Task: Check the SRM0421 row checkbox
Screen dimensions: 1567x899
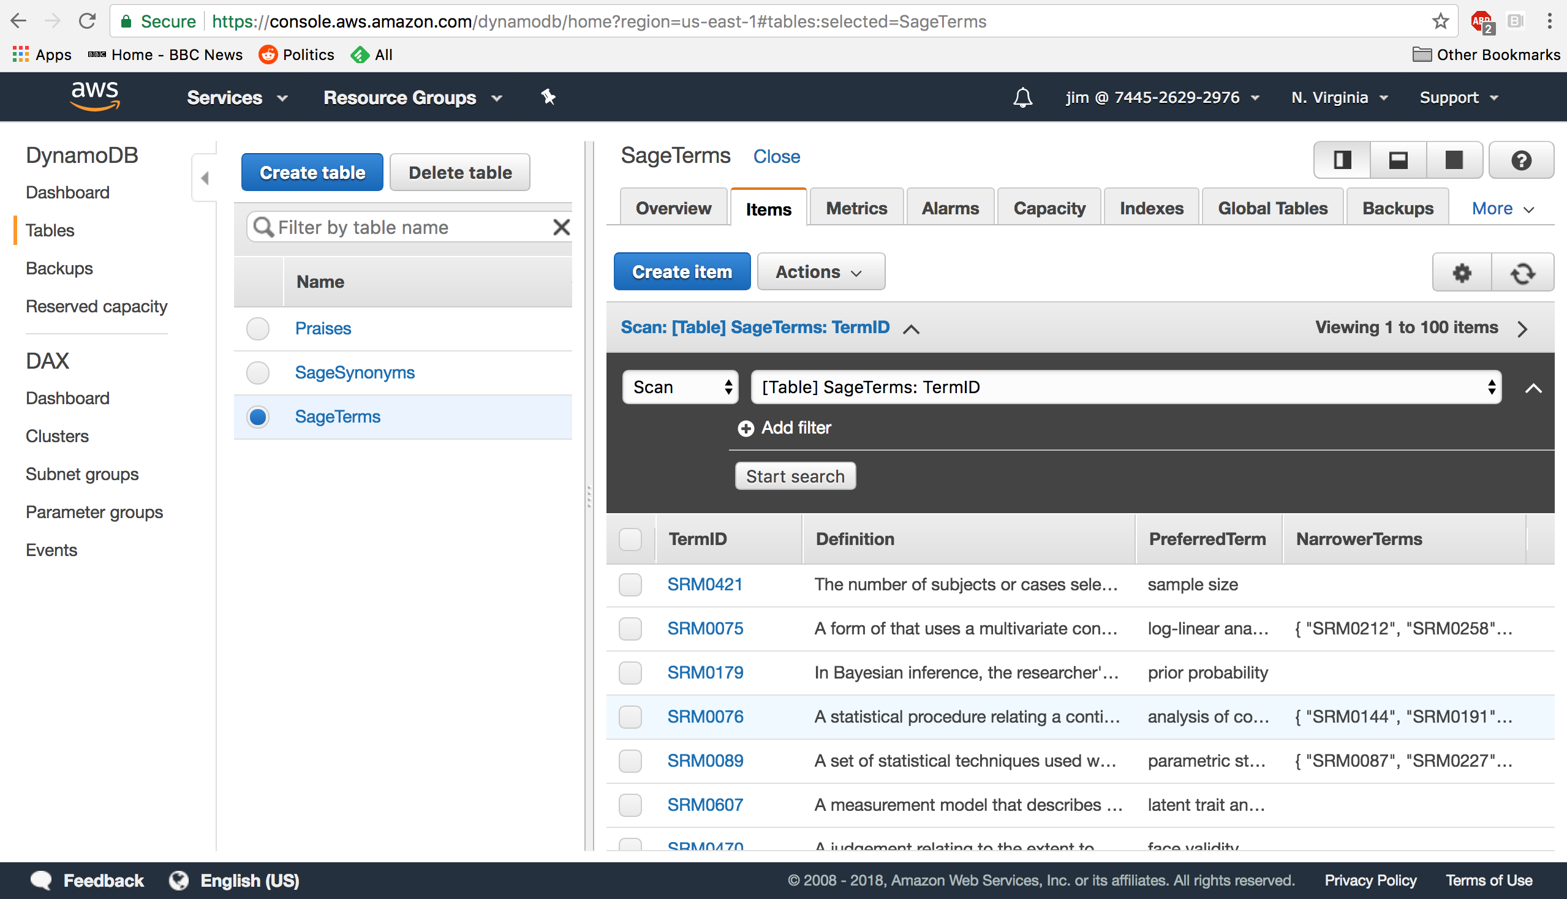Action: (630, 584)
